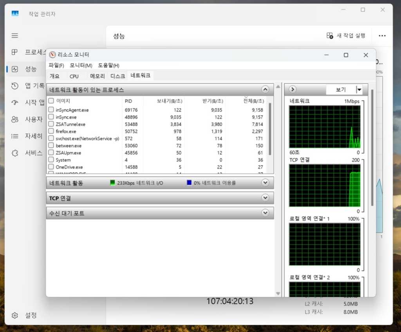Click the Processes icon in Task Manager sidebar

[15, 52]
